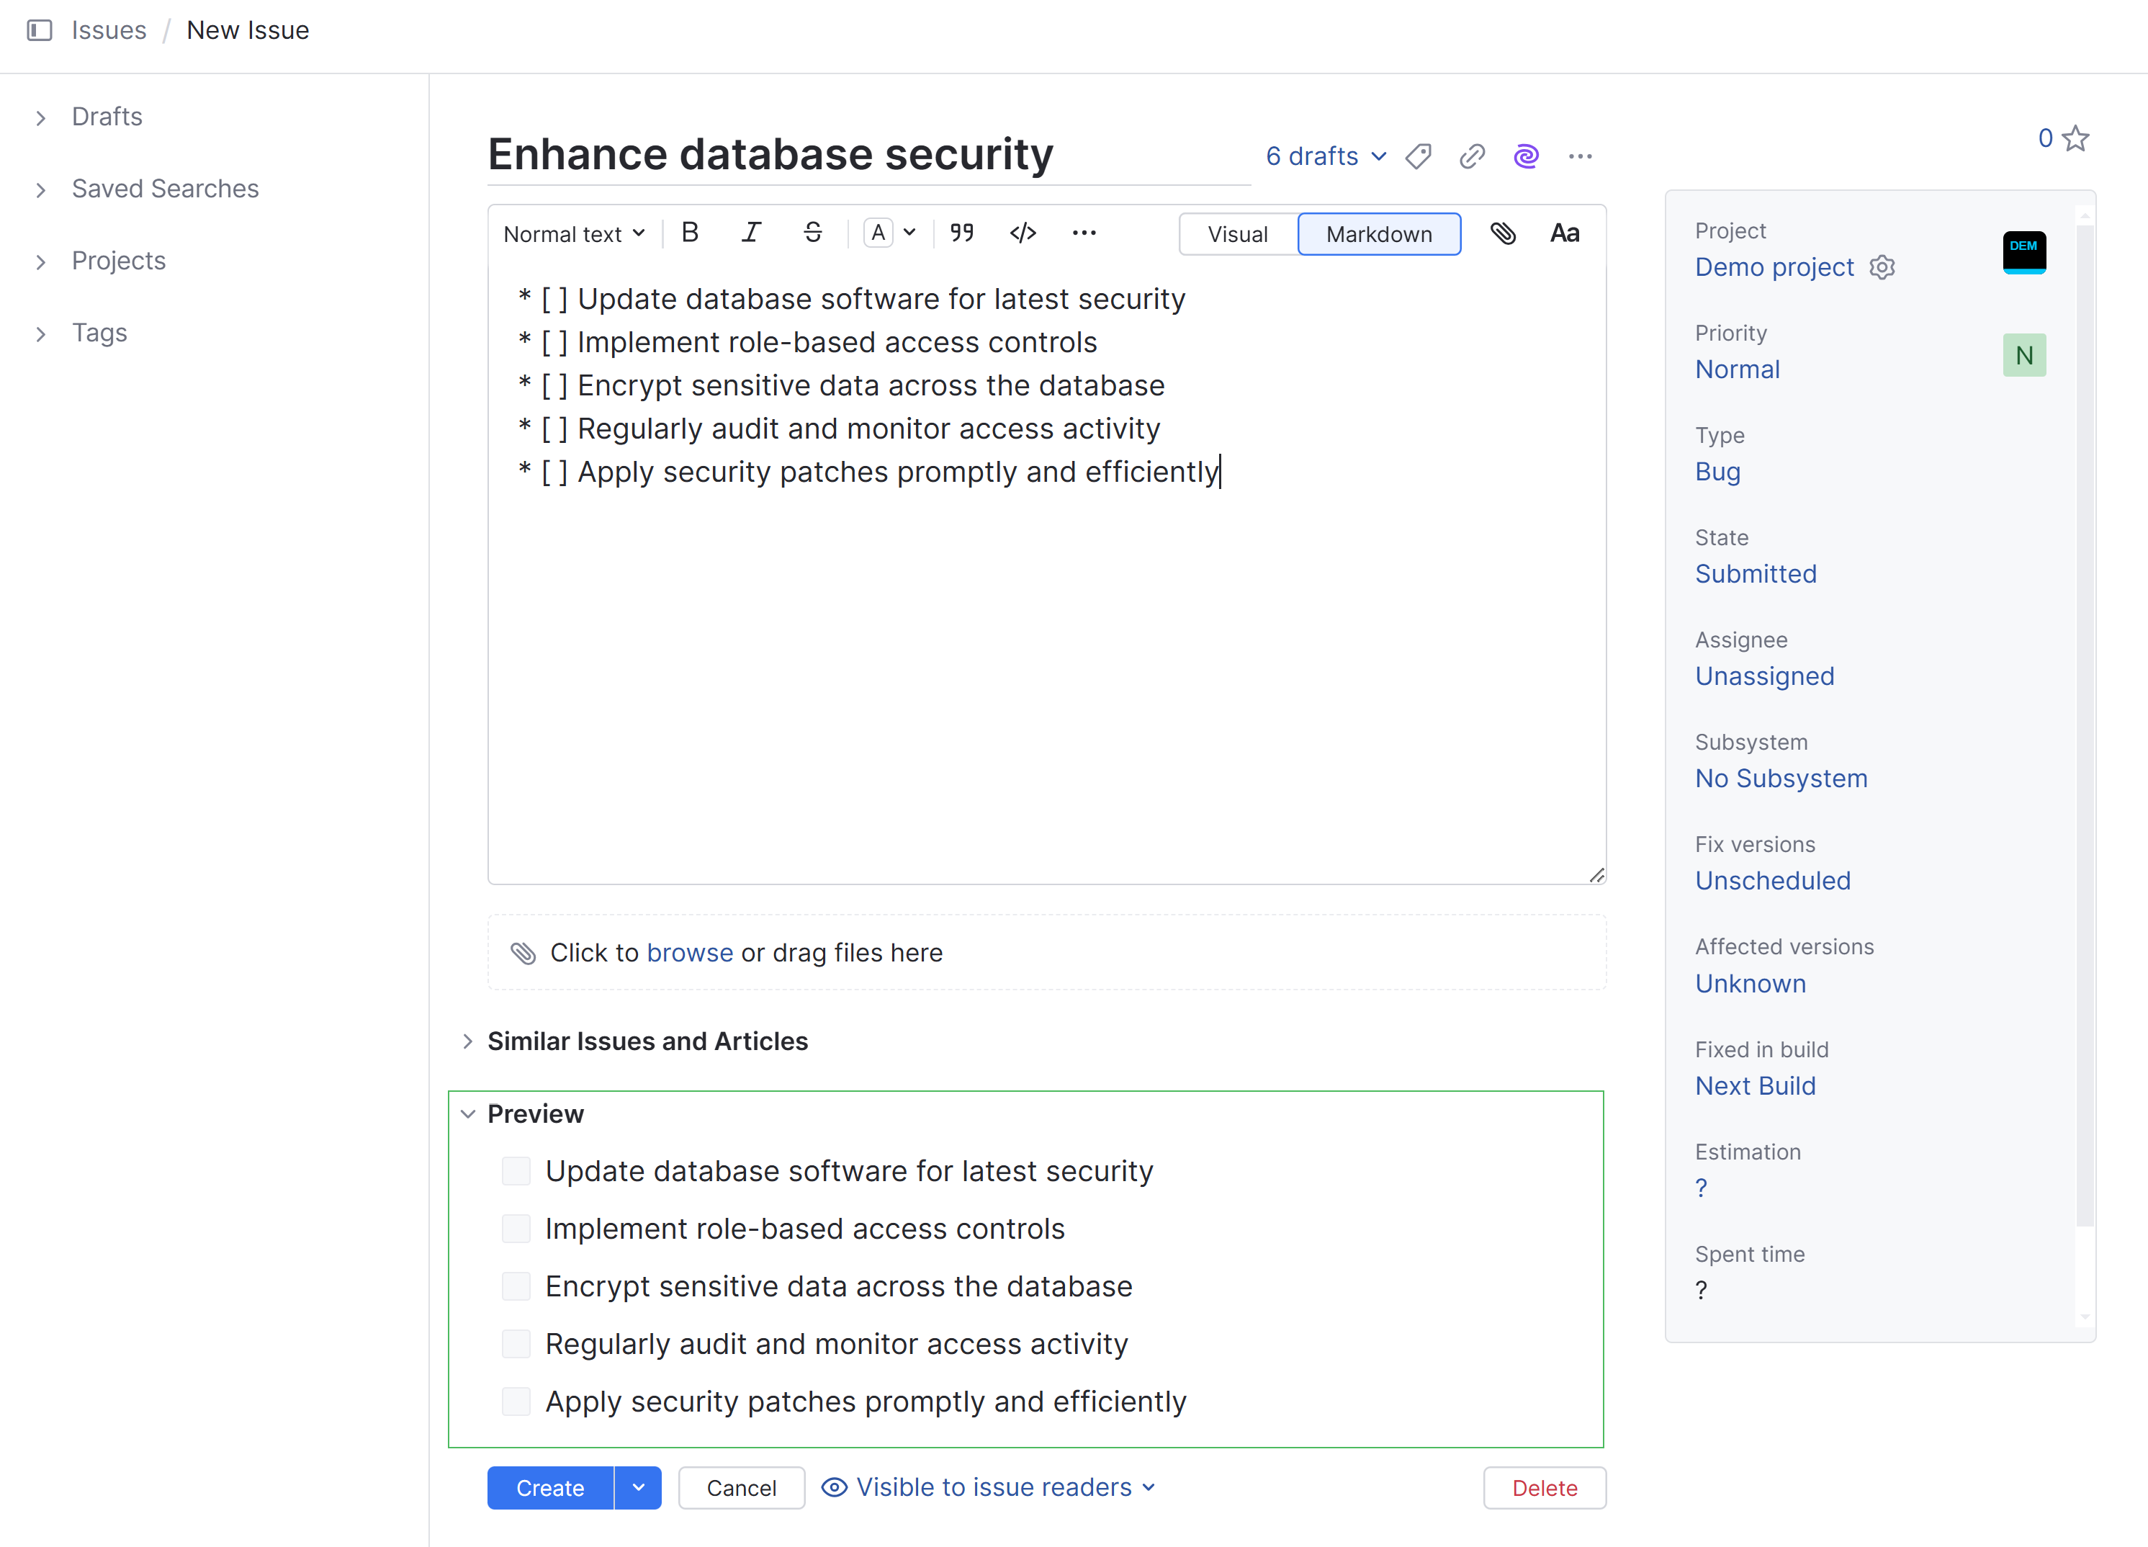Click the link issue icon

[x=1472, y=156]
